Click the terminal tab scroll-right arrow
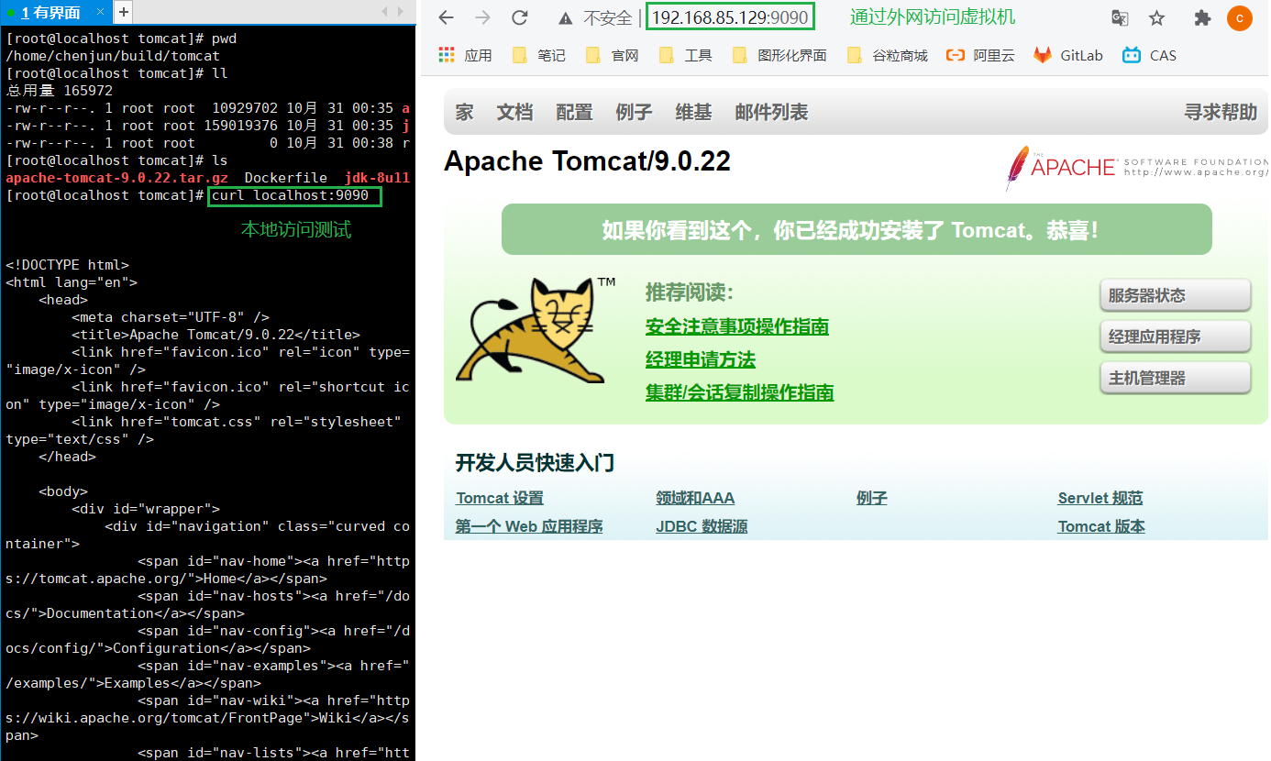Image resolution: width=1271 pixels, height=761 pixels. point(401,12)
